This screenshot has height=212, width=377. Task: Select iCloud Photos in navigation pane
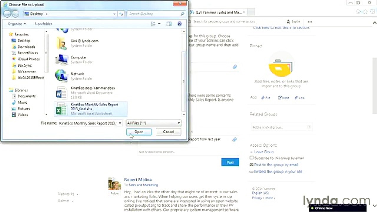pos(29,59)
